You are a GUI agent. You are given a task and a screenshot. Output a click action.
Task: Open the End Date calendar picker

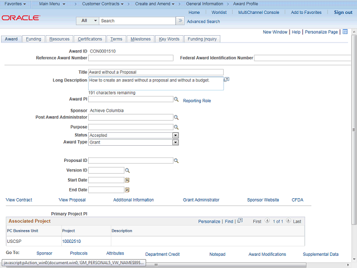coord(127,190)
